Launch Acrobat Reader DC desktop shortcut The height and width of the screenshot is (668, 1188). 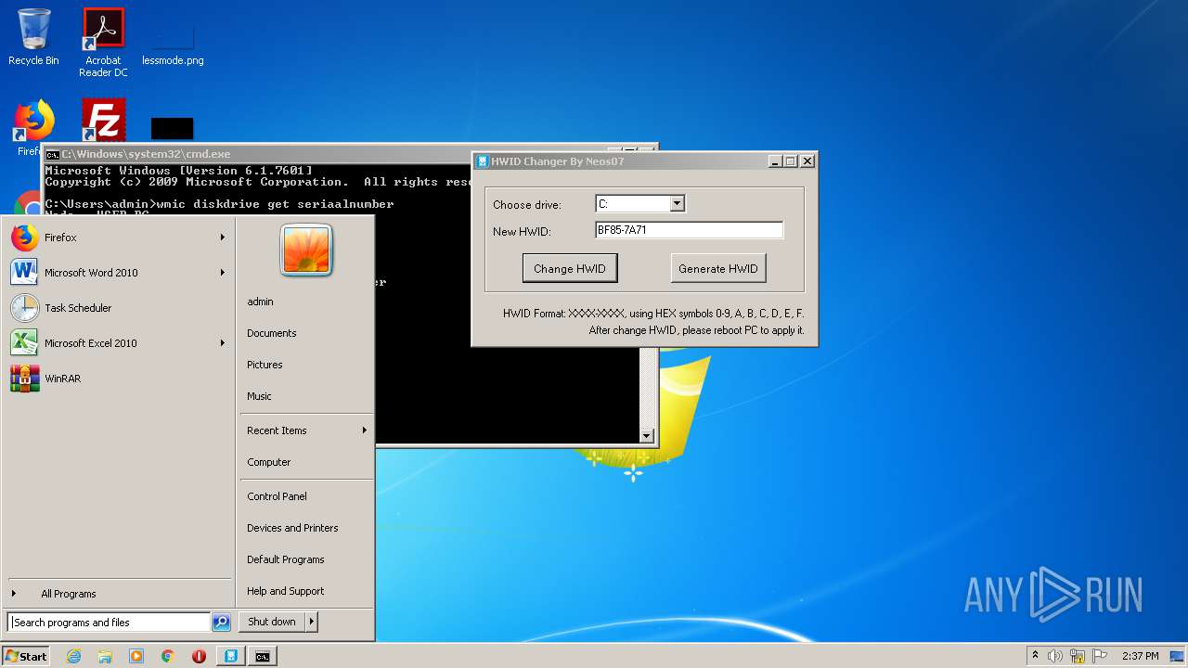point(103,43)
